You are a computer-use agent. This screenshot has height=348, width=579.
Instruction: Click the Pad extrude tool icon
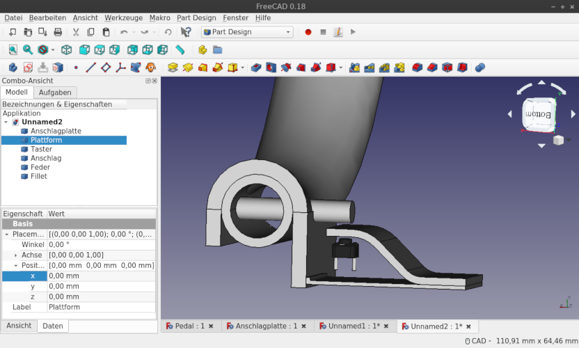pos(173,68)
